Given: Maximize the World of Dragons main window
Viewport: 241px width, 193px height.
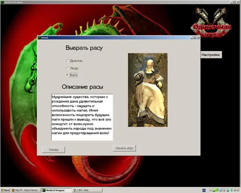Looking at the screenshot, I should click(x=235, y=2).
